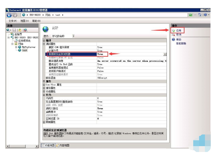The width and height of the screenshot is (214, 159).
Task: Expand the 会话属性 group
Action: coord(44,91)
